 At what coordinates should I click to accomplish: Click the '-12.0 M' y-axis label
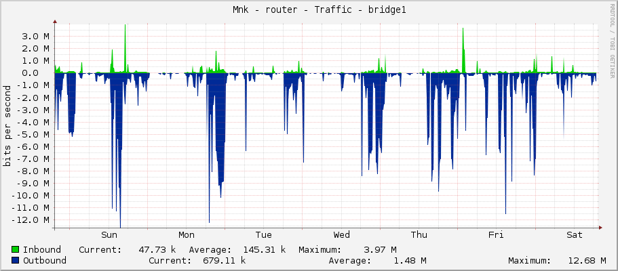[x=30, y=220]
